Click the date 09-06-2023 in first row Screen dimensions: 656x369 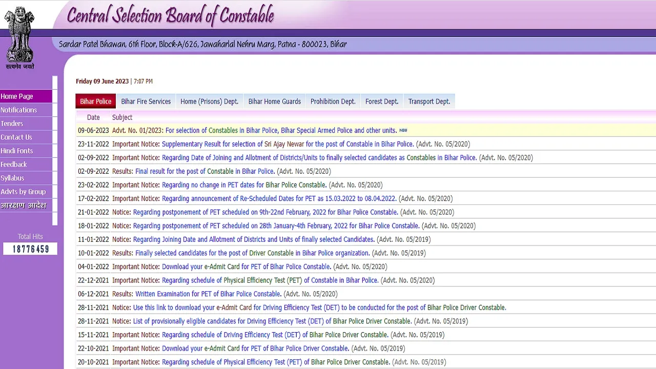(x=93, y=131)
